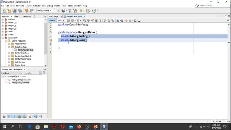Open the Tools menu

70,6
